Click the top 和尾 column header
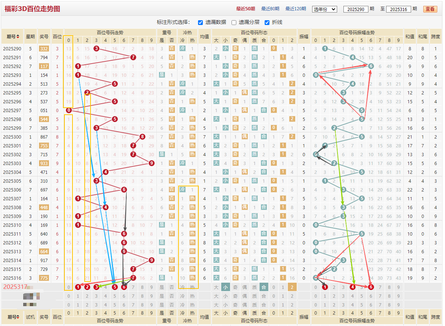The image size is (445, 326). click(x=423, y=37)
